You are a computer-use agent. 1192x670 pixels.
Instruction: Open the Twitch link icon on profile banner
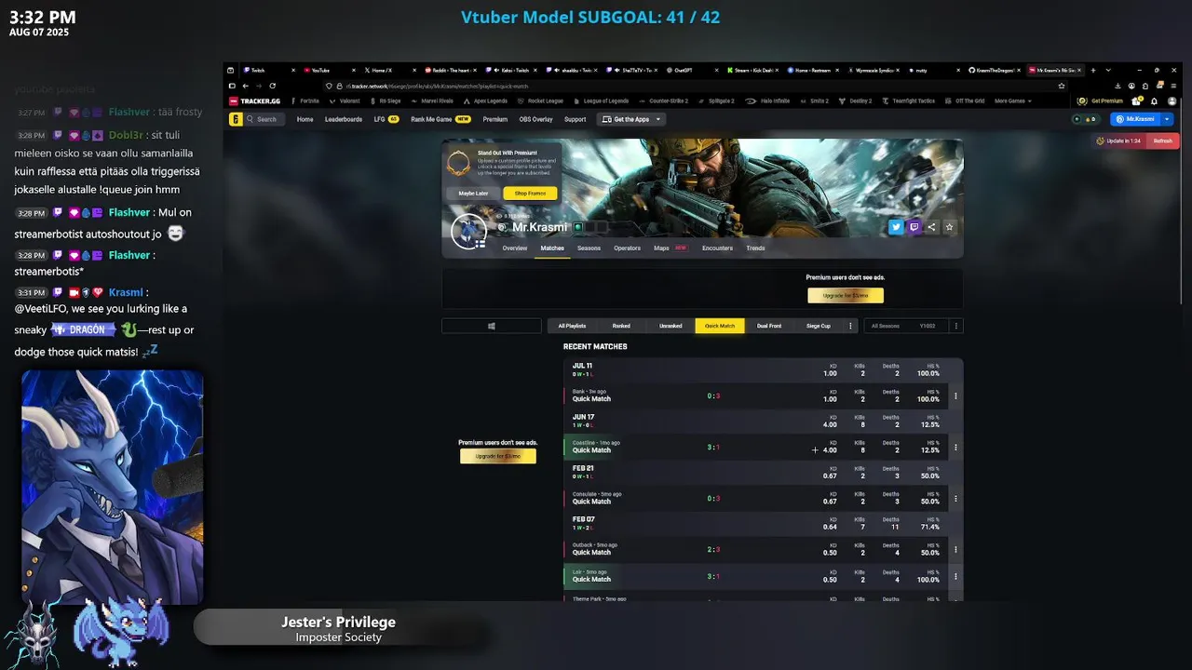click(914, 227)
